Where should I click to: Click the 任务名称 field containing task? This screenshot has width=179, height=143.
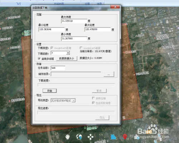[58, 68]
